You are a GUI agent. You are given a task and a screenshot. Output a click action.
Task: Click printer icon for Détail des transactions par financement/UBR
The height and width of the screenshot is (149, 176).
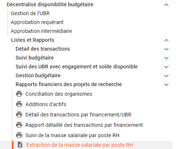coord(19,115)
